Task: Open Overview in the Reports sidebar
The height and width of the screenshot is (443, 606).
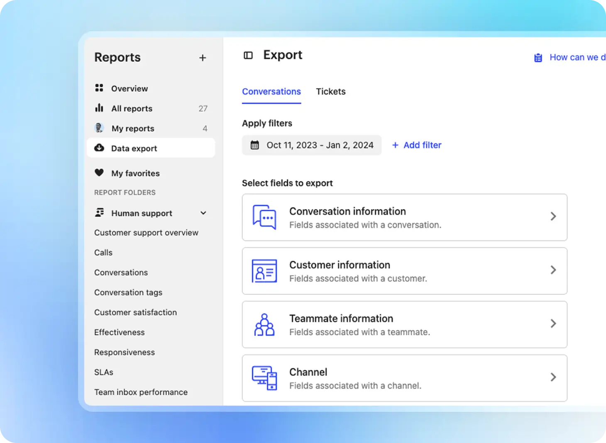Action: click(x=151, y=88)
